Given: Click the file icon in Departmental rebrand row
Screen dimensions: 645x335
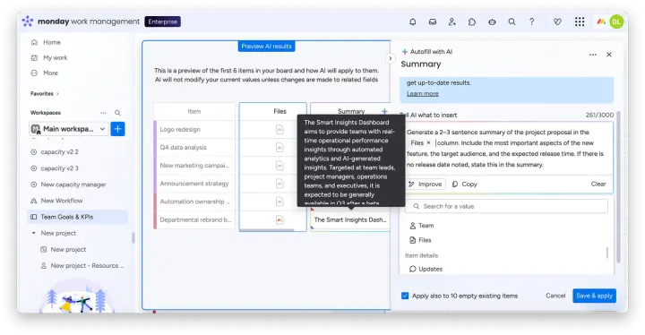Looking at the screenshot, I should [x=279, y=219].
